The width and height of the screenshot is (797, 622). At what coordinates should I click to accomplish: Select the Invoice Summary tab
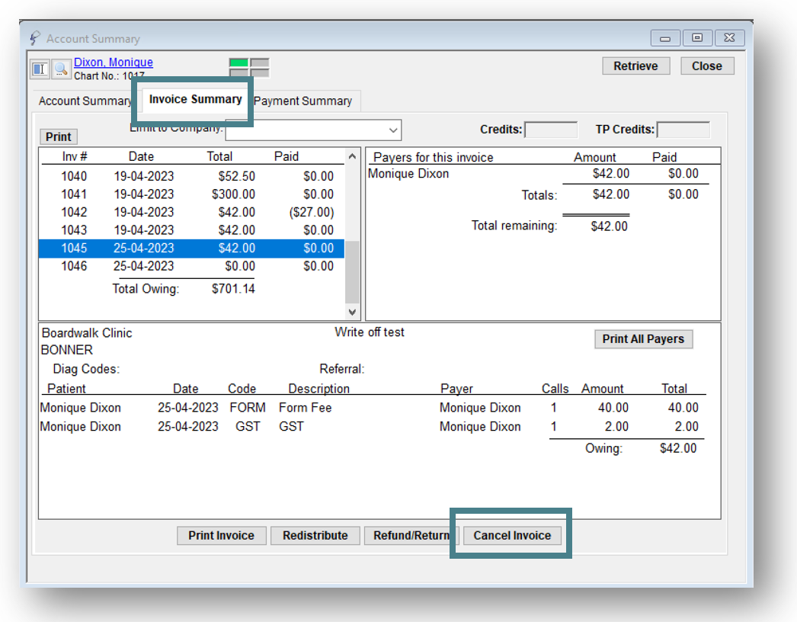[195, 99]
